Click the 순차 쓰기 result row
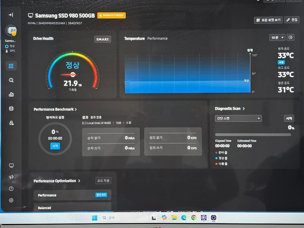The height and width of the screenshot is (228, 304). 111,148
